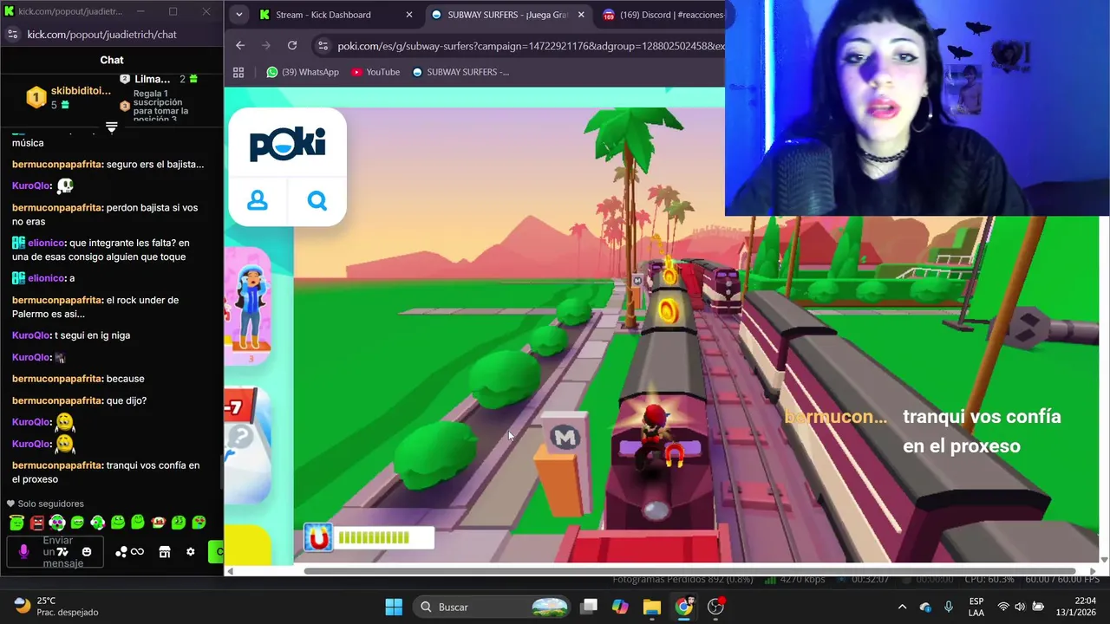Click username skibbiditoi in the leaderboard
Viewport: 1110px width, 624px height.
pos(81,91)
